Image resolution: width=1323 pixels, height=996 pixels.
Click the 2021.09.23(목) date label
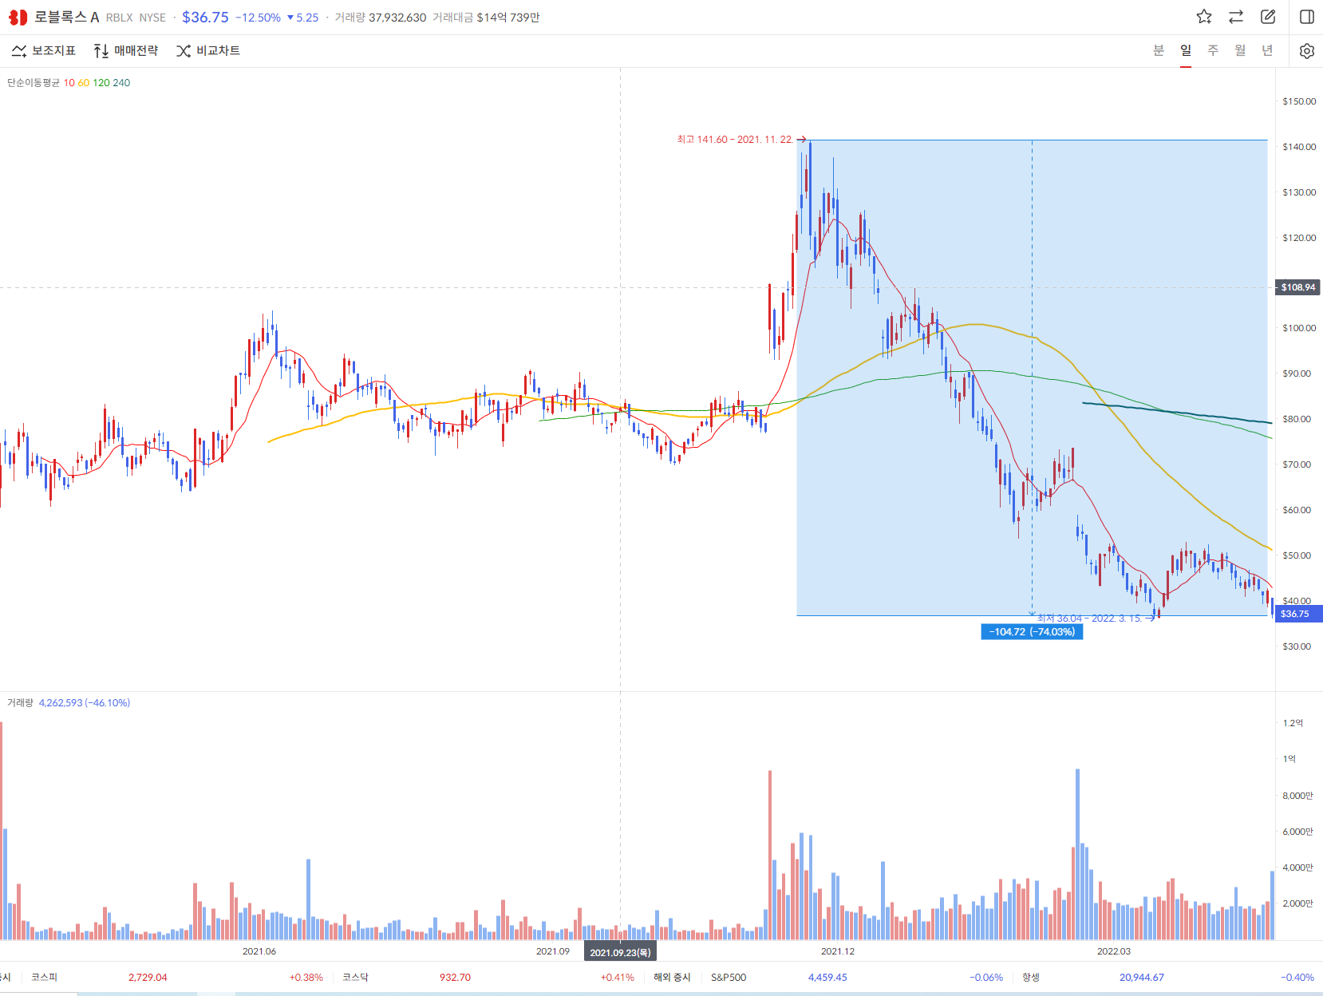(620, 952)
